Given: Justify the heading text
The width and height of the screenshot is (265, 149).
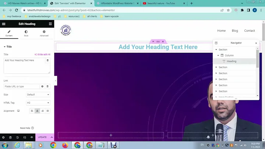Looking at the screenshot, I should tap(47, 111).
